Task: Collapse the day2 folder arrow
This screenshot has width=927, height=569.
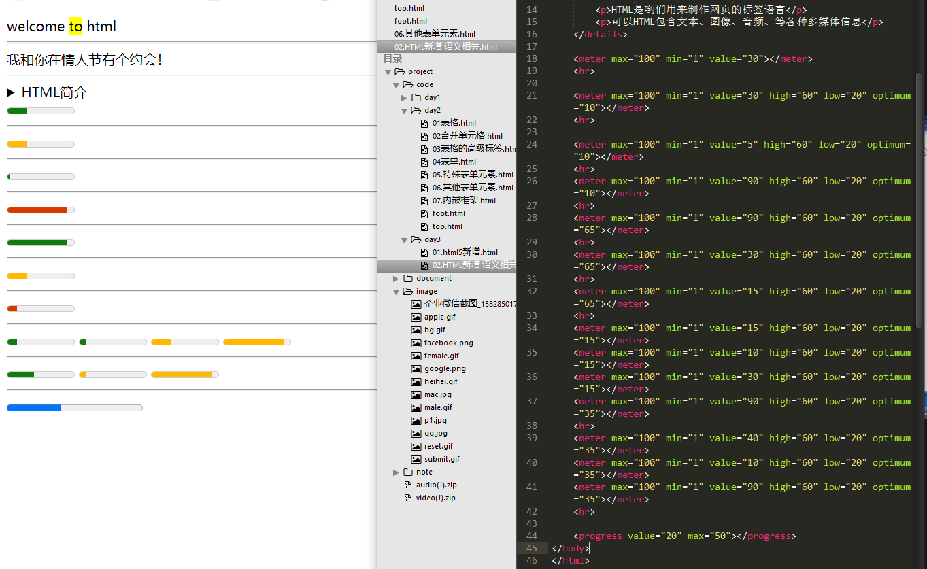Action: (x=404, y=111)
